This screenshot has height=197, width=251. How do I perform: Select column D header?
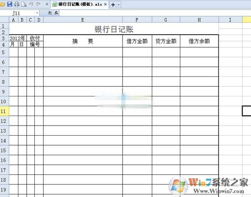(x=39, y=20)
